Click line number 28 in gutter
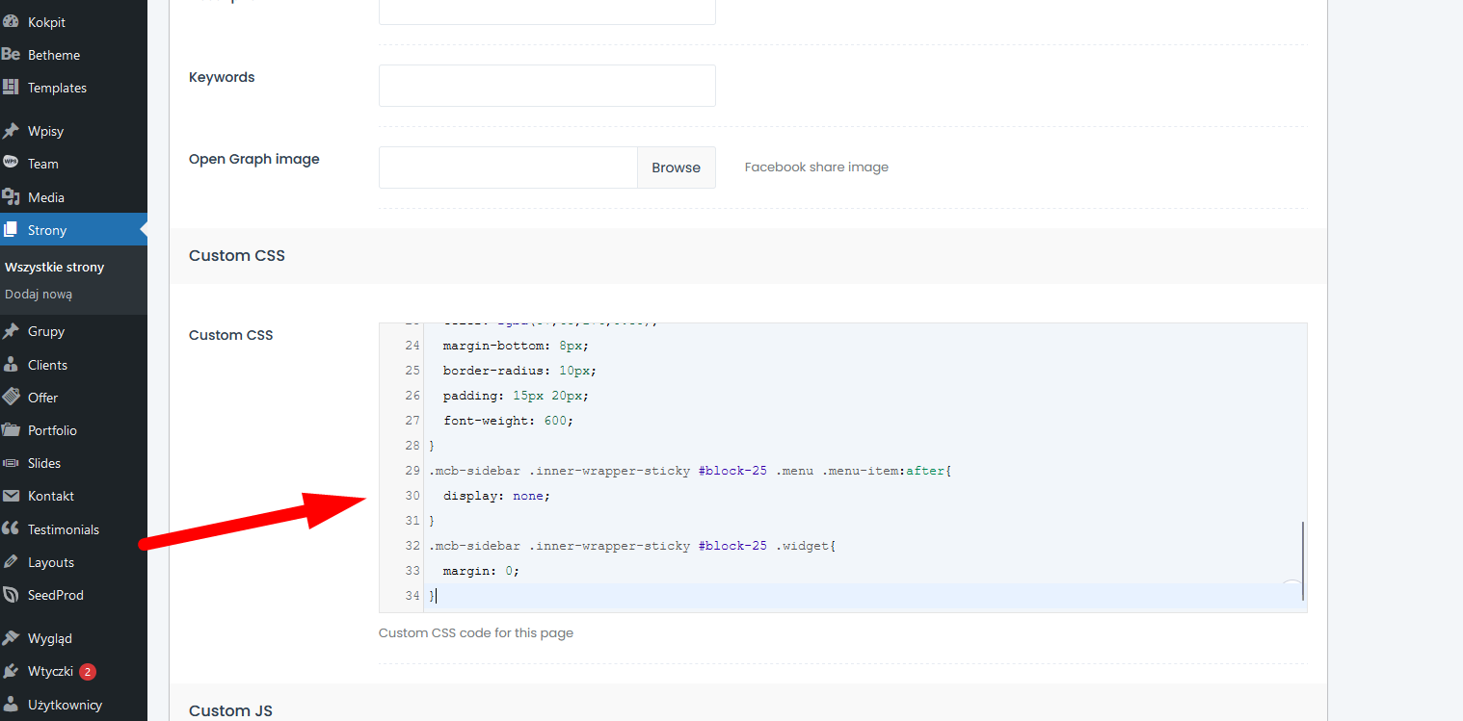This screenshot has height=721, width=1463. [x=412, y=446]
